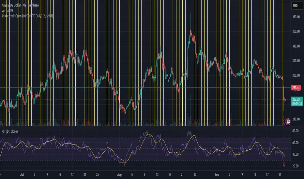Click the 340.00 price scale label
Viewport: 304px width, 179px height.
click(x=296, y=46)
